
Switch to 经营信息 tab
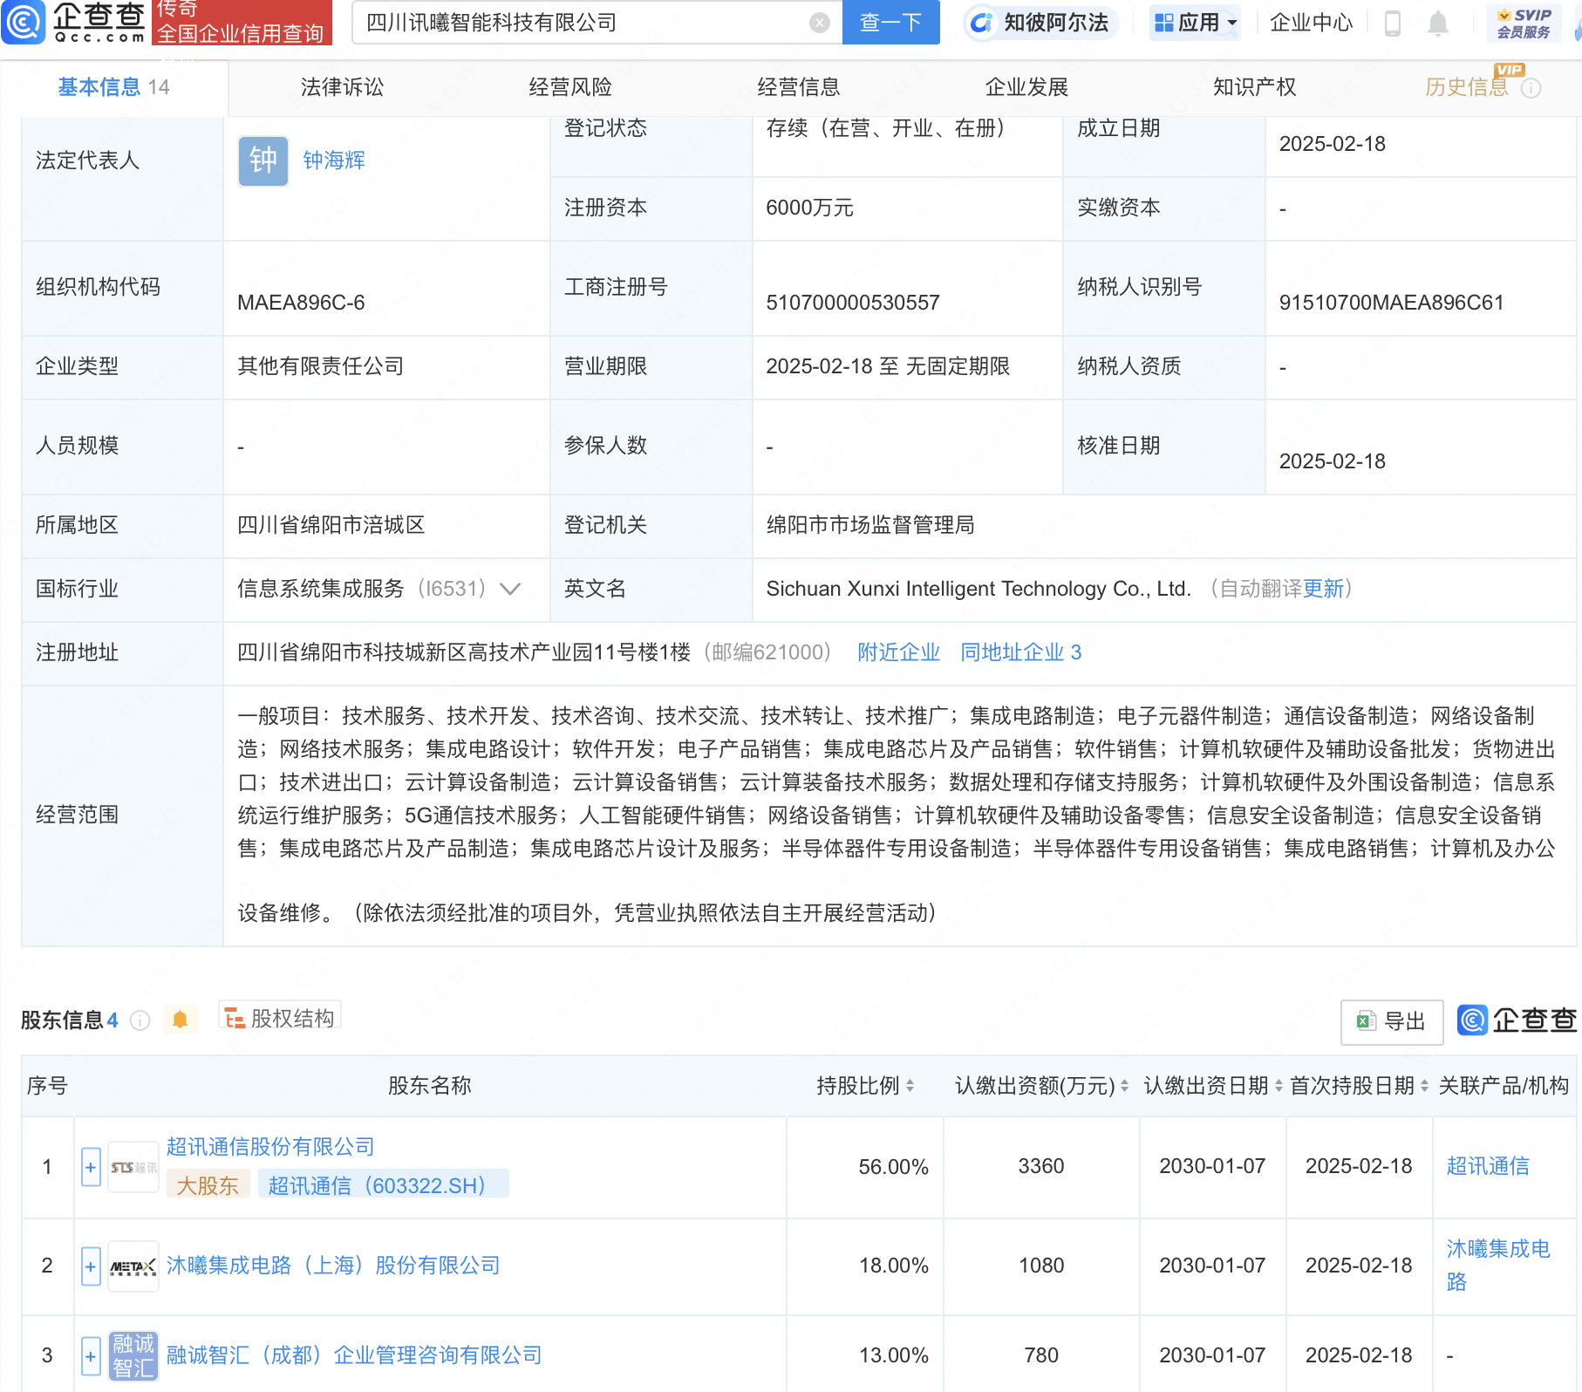(799, 87)
